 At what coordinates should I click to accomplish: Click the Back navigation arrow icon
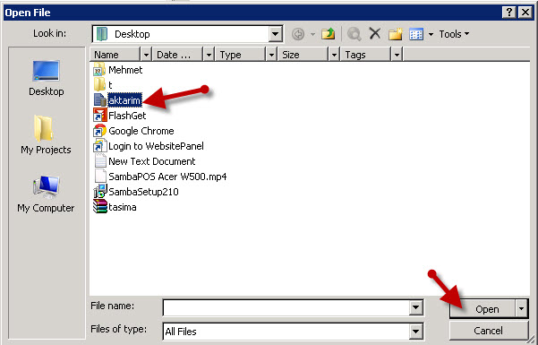[x=298, y=34]
